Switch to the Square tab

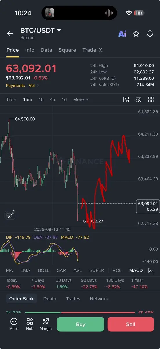(x=67, y=50)
